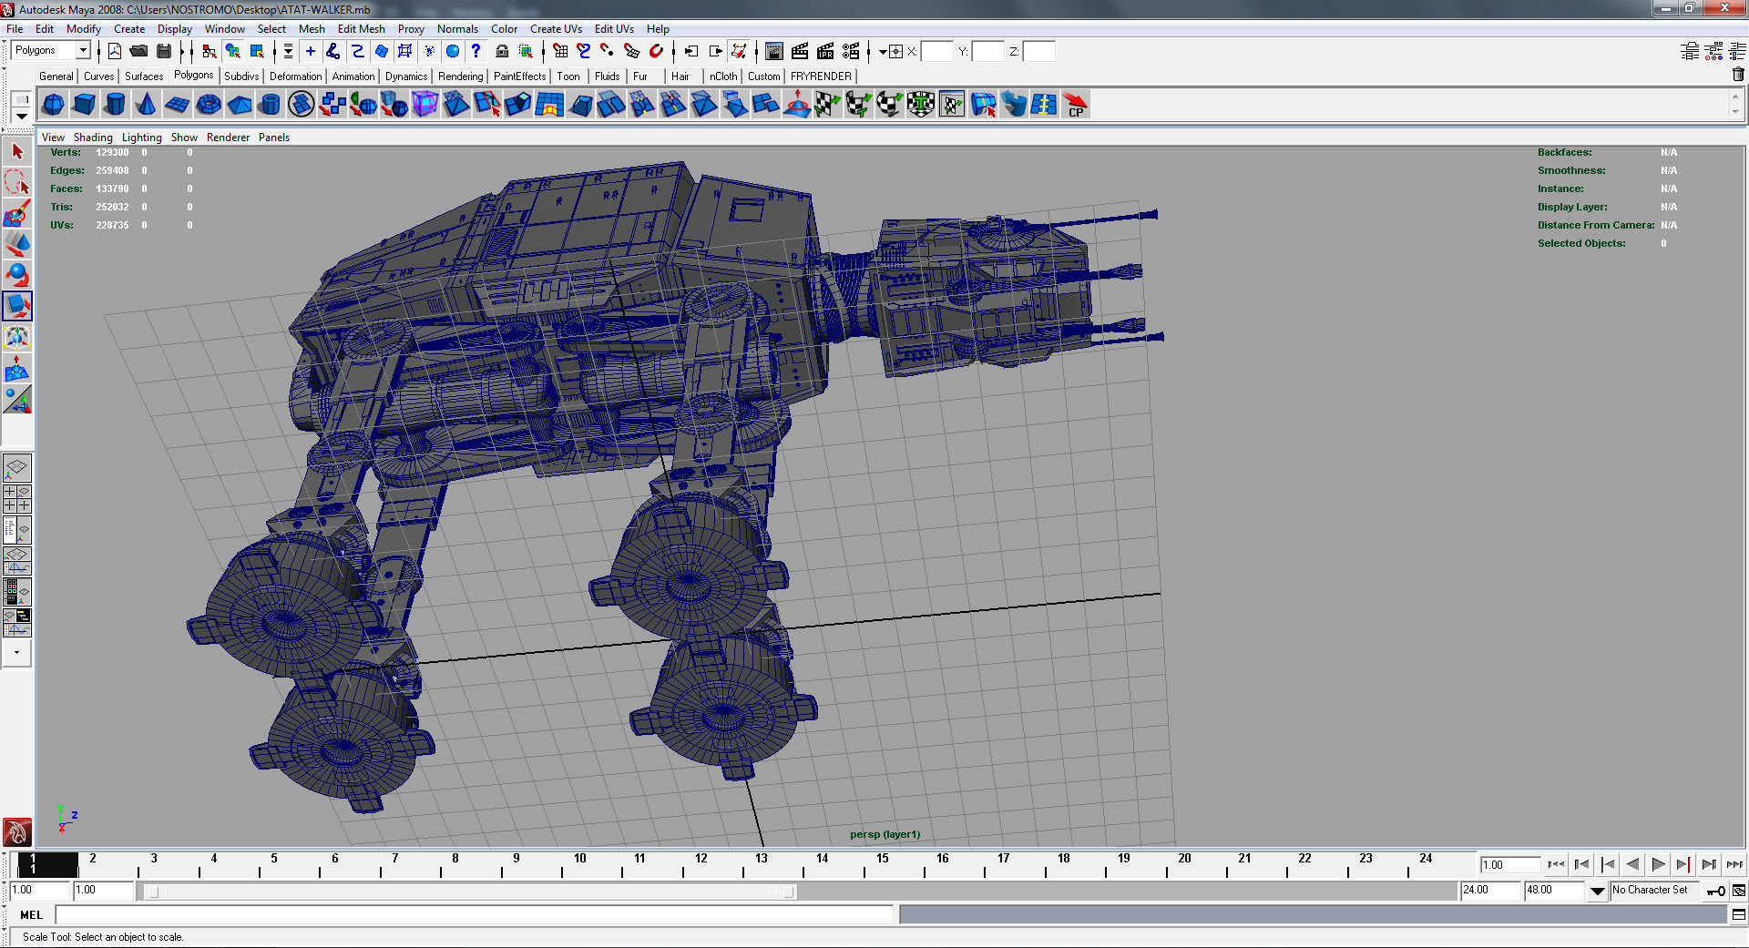The width and height of the screenshot is (1749, 948).
Task: Toggle Channel Box display button
Action: (1738, 51)
